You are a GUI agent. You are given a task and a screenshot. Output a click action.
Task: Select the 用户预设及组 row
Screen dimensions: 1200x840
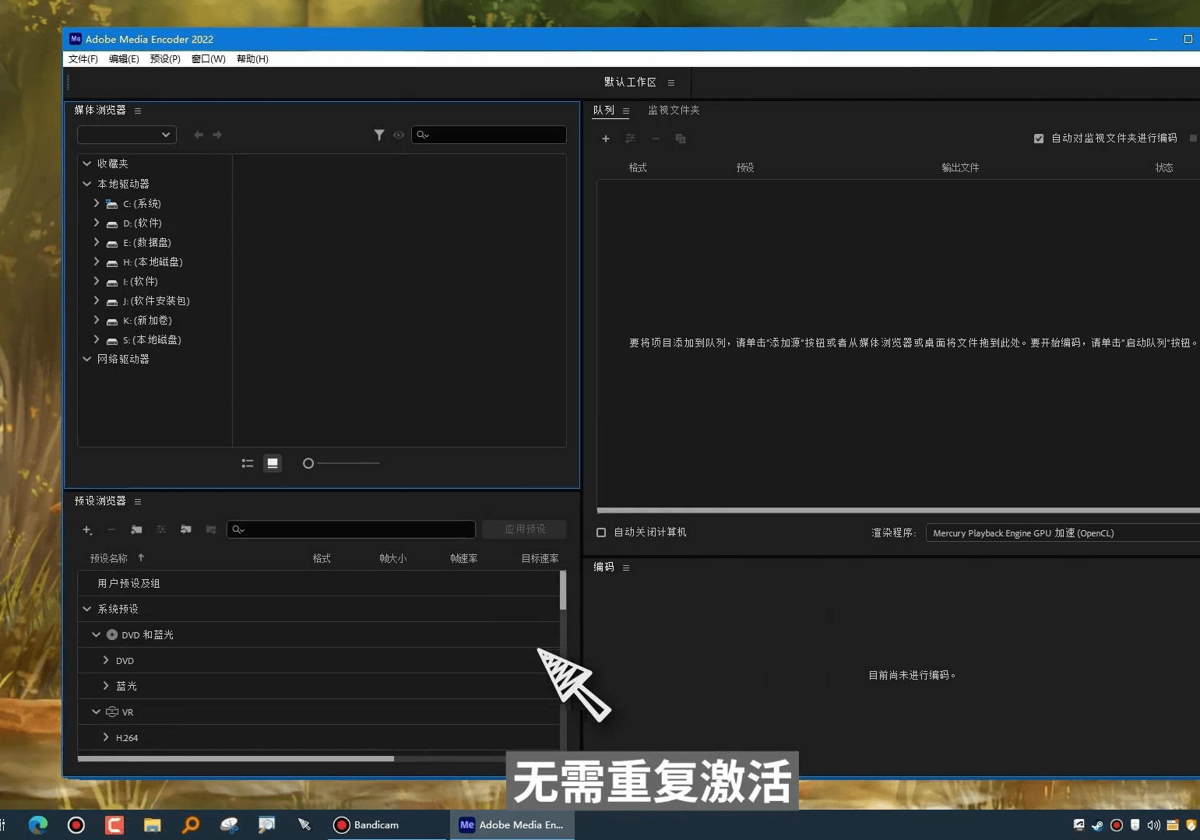318,583
